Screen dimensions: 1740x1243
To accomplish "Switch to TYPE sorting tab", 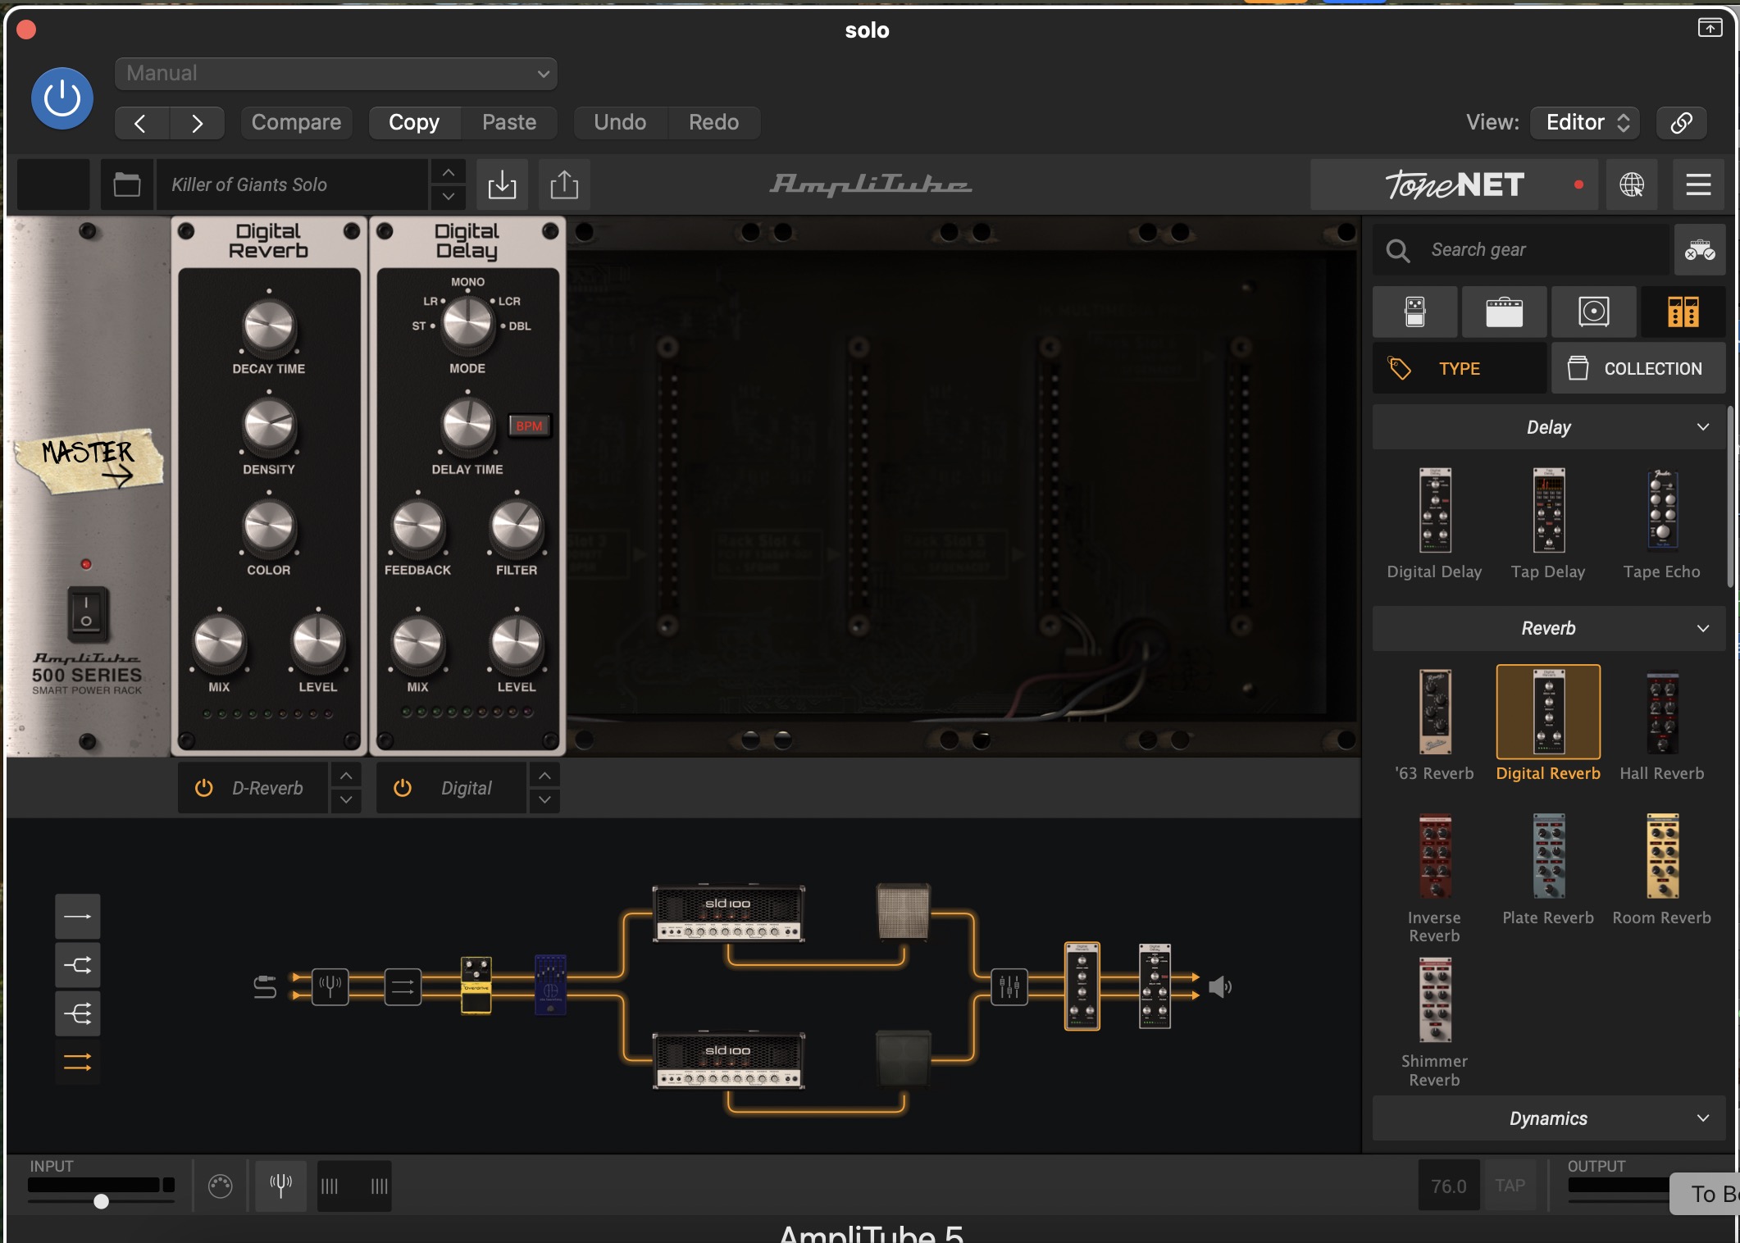I will [1460, 368].
